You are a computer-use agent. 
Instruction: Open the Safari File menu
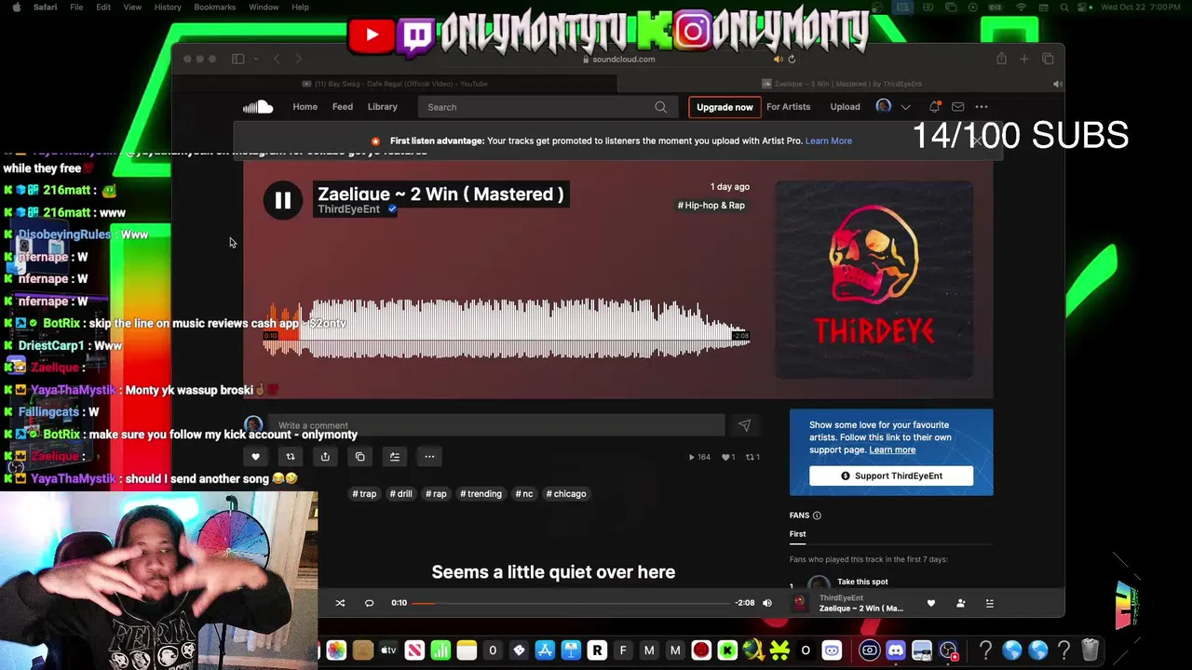click(x=76, y=7)
